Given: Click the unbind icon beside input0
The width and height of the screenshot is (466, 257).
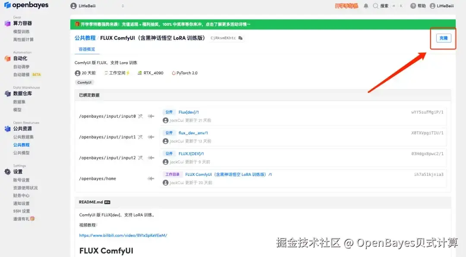Looking at the screenshot, I should [141, 116].
